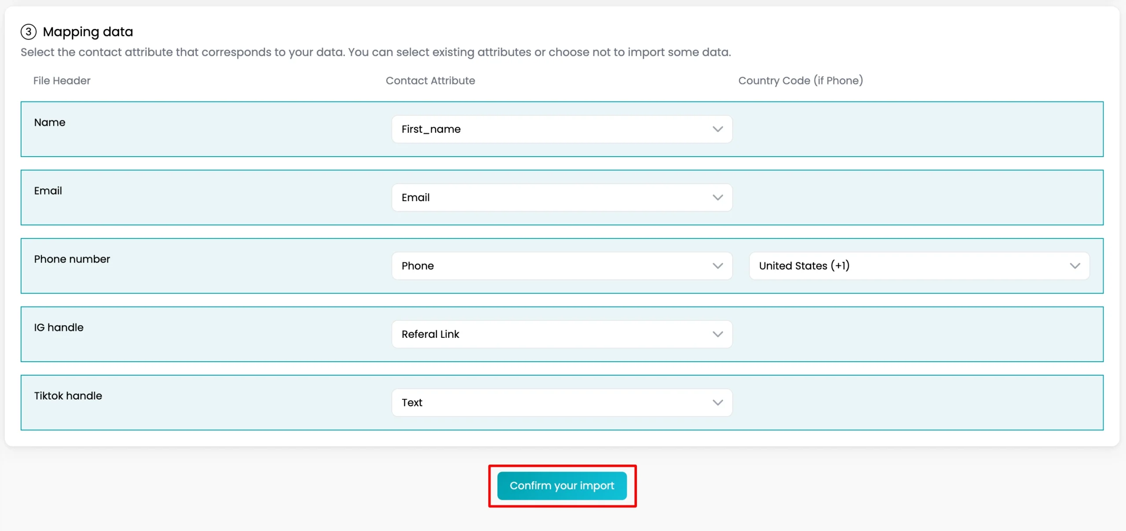Open the Email contact attribute dropdown

pos(562,198)
